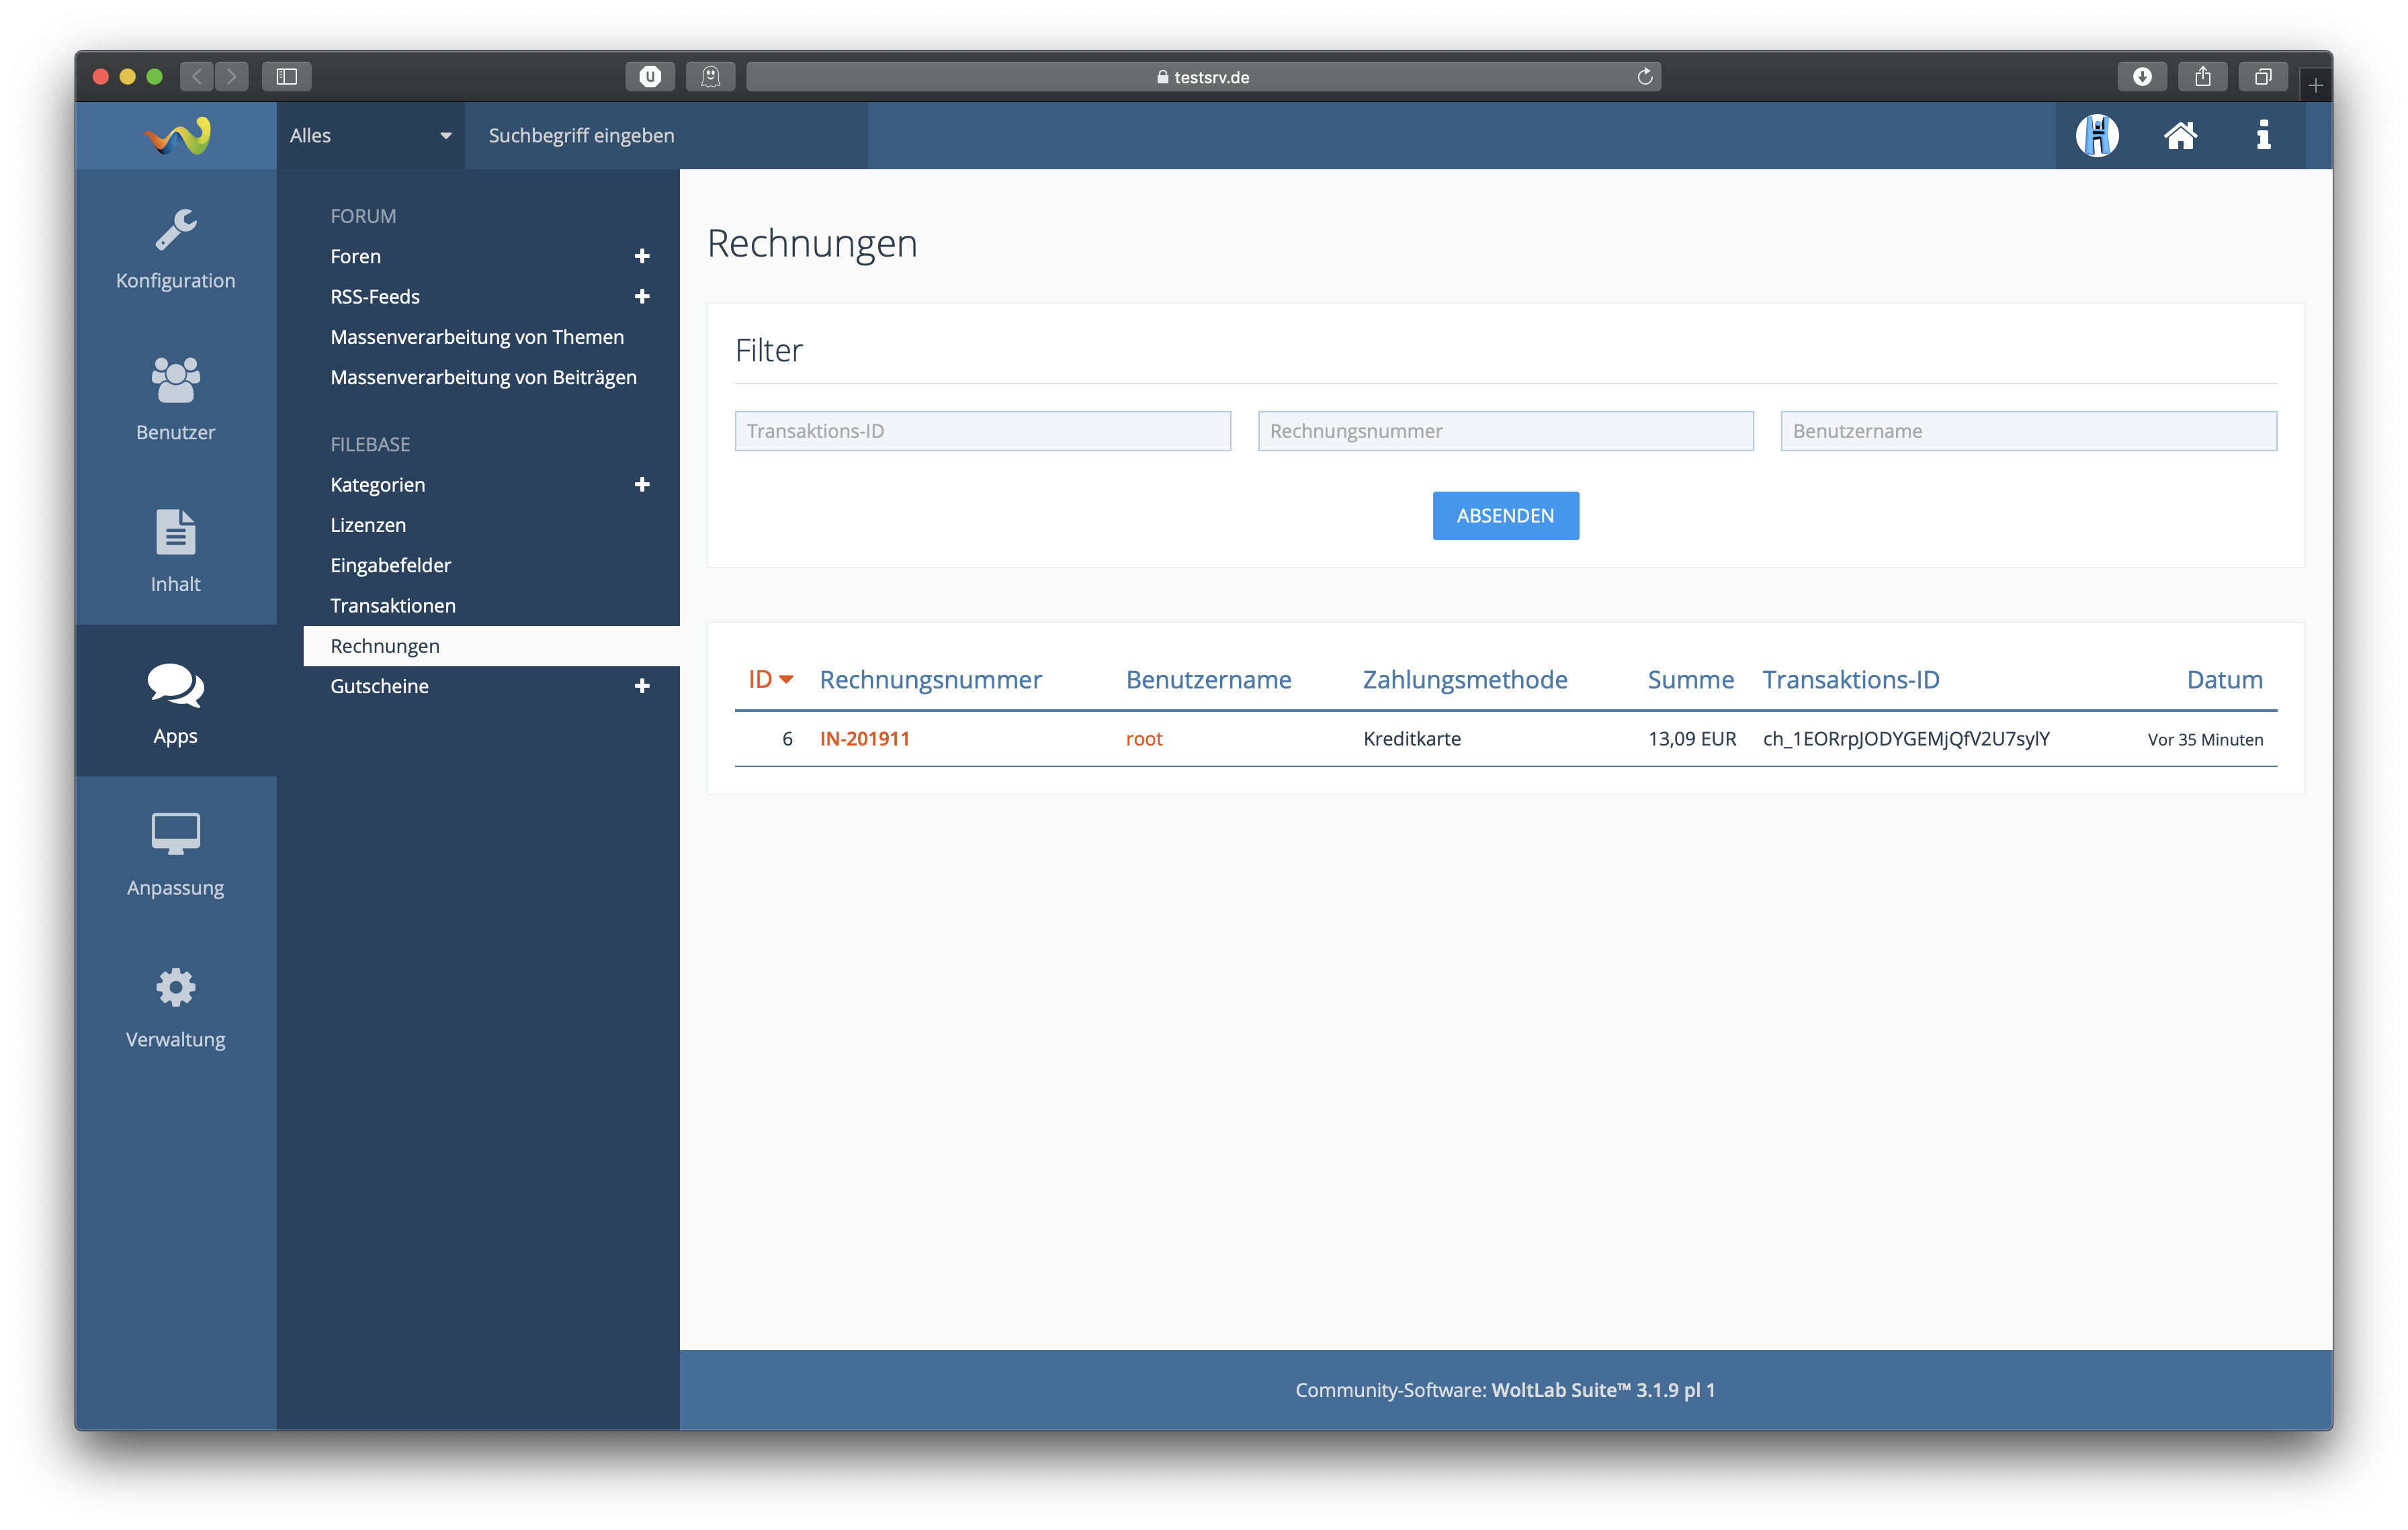The height and width of the screenshot is (1530, 2408).
Task: Open the Benutzer users section
Action: point(175,399)
